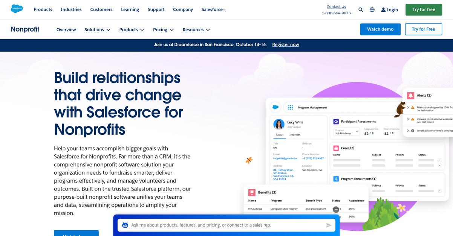Screen dimensions: 453x236
Task: Click the Program Management label
Action: pos(312,108)
